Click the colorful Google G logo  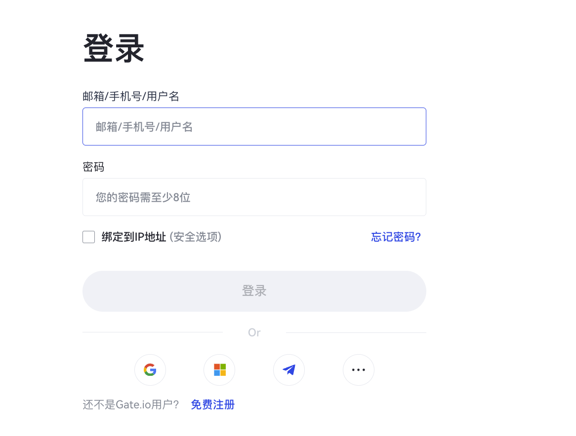[x=150, y=370]
